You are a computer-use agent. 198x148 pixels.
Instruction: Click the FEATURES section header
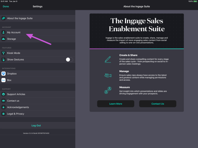pyautogui.click(x=7, y=48)
